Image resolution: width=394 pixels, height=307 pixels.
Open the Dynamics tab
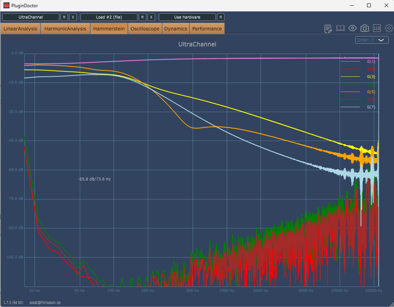tap(175, 28)
